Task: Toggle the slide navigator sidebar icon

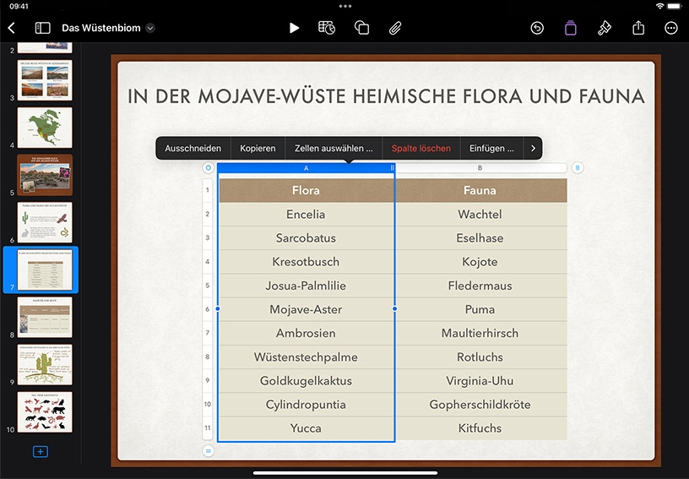Action: [x=42, y=28]
